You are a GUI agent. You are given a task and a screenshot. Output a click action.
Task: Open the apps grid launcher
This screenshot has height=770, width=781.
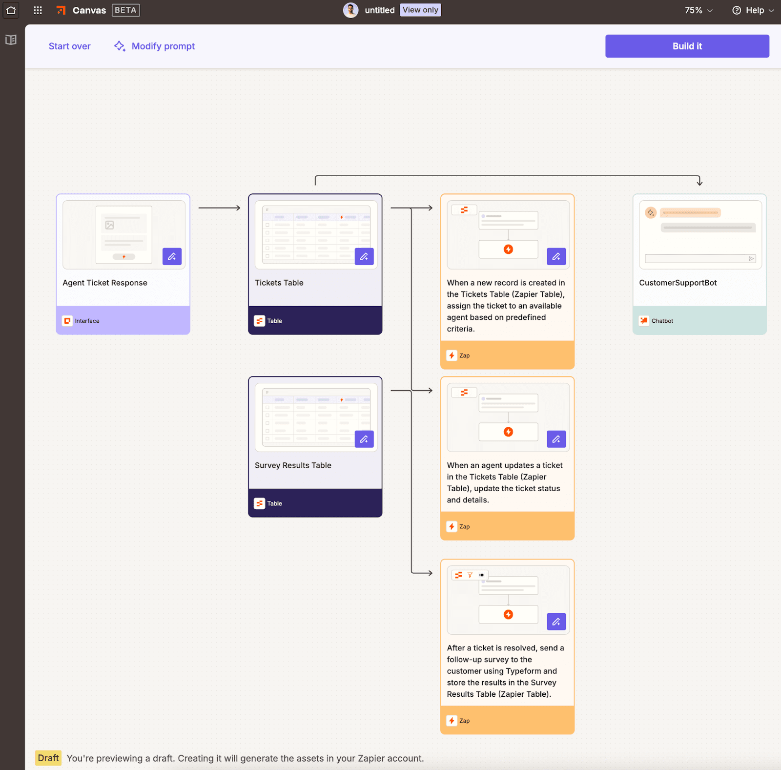click(x=38, y=10)
